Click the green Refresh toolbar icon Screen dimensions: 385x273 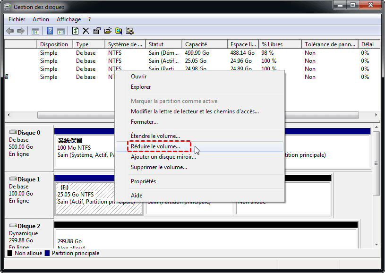[75, 31]
